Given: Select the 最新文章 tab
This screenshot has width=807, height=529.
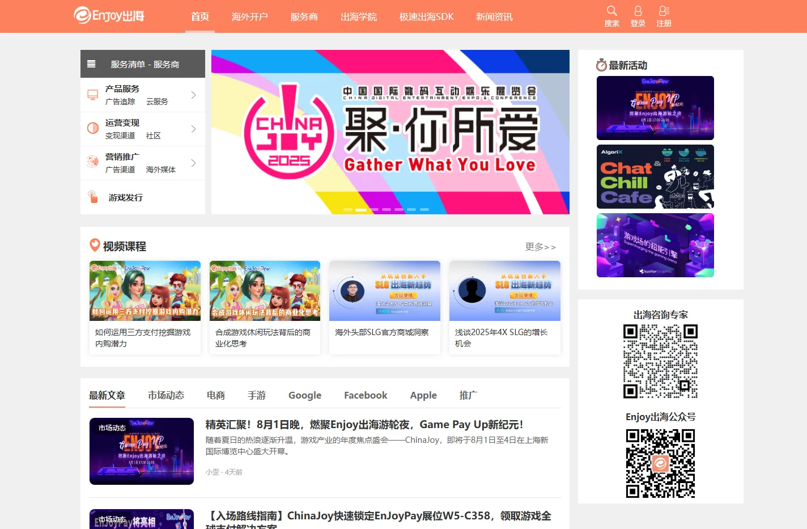Looking at the screenshot, I should 107,395.
